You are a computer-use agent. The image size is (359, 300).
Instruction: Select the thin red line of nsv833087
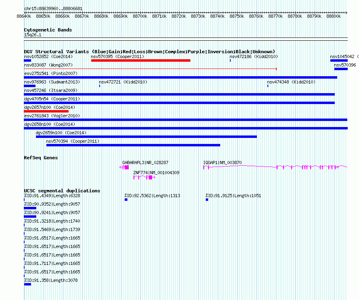[150, 69]
